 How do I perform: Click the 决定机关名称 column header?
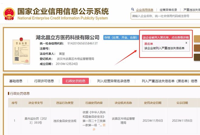point(123,103)
